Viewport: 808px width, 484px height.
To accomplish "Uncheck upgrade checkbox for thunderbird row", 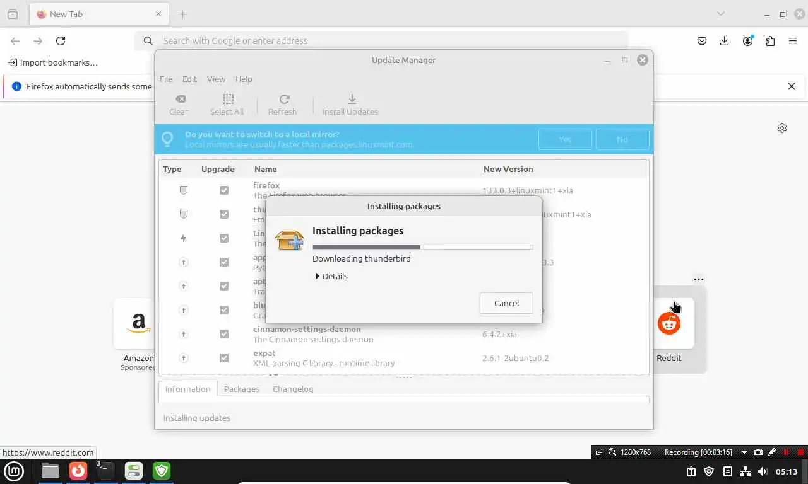I will 224,214.
